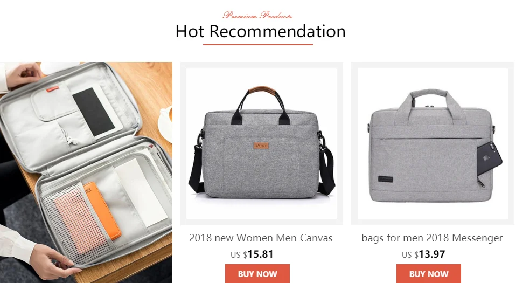The image size is (516, 283).
Task: Open the '2018 new Women Men Canvas' product title
Action: pyautogui.click(x=261, y=238)
